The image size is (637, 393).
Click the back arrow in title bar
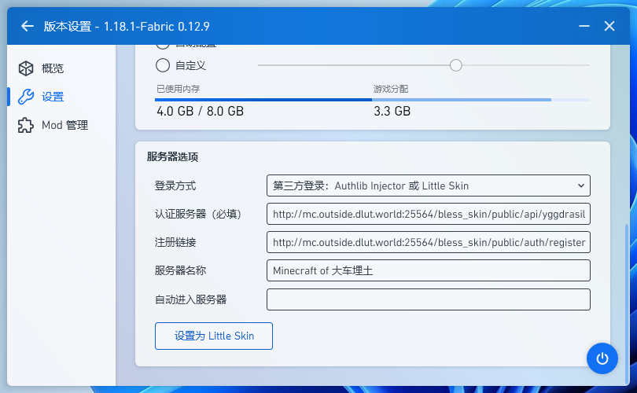click(x=28, y=26)
